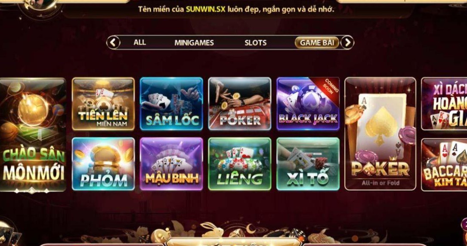Open Poker All-in or Fold large tile

[x=380, y=134]
